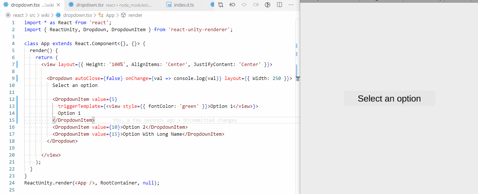Open the App class breadcrumb

pos(110,15)
